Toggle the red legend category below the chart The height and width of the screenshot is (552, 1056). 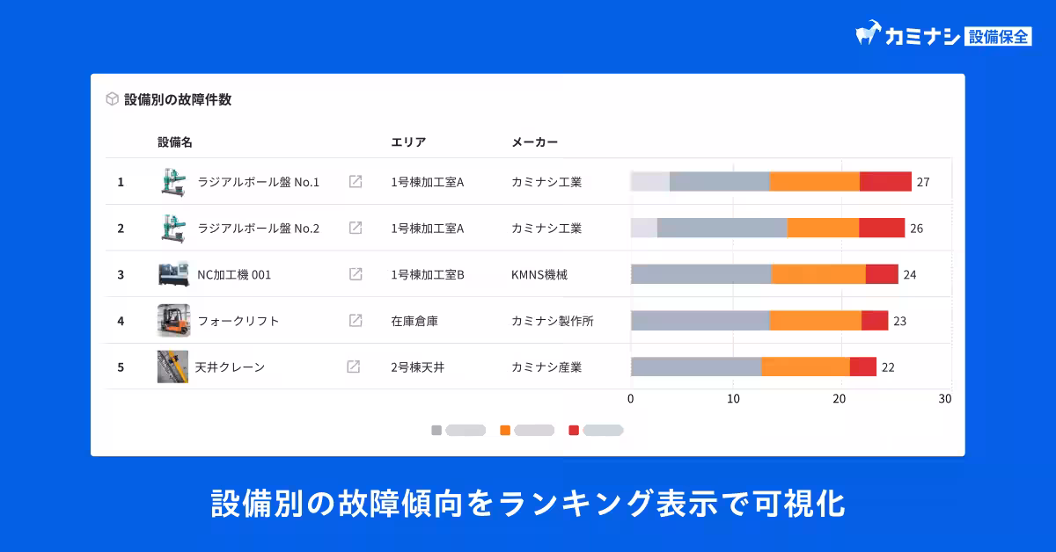[x=595, y=430]
